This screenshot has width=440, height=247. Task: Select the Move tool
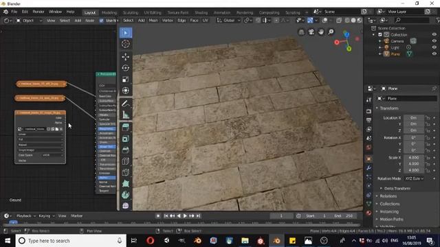click(x=126, y=56)
